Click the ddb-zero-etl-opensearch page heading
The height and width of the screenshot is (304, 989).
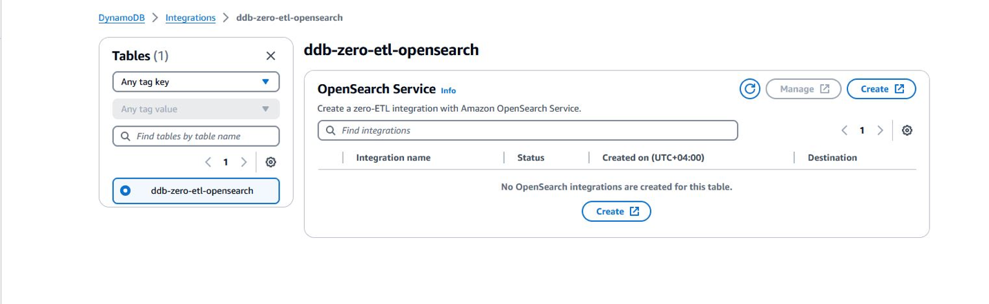pyautogui.click(x=391, y=50)
